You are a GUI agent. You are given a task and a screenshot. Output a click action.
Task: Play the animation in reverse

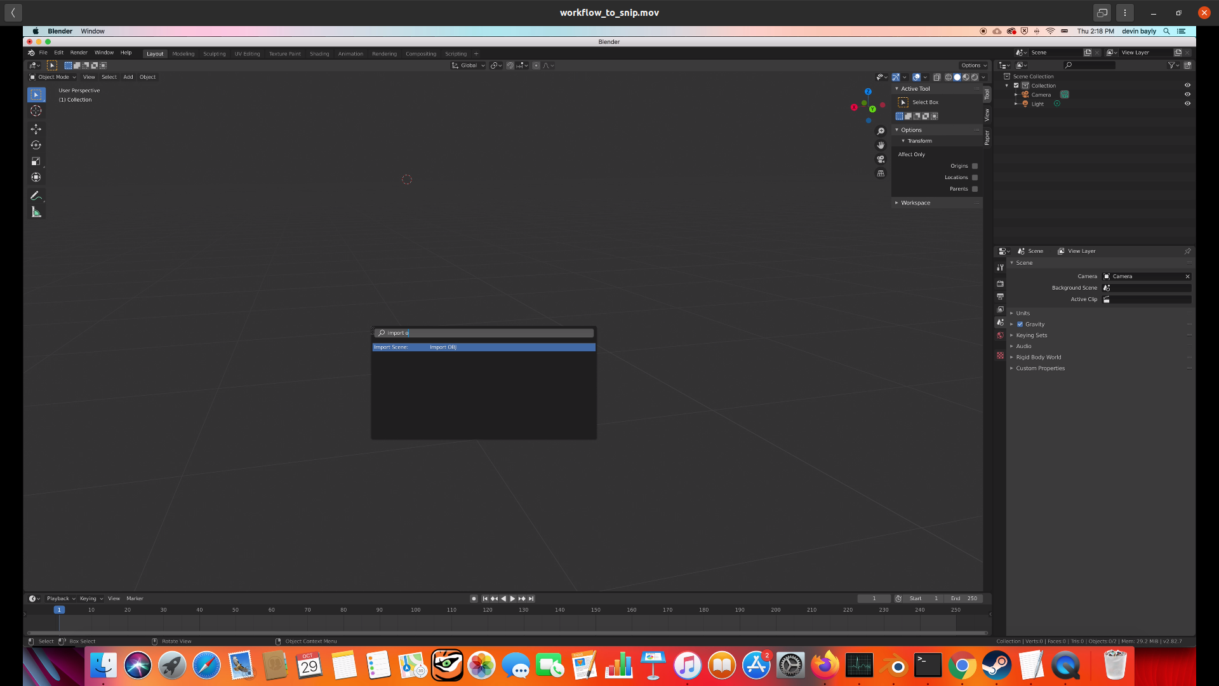[503, 599]
